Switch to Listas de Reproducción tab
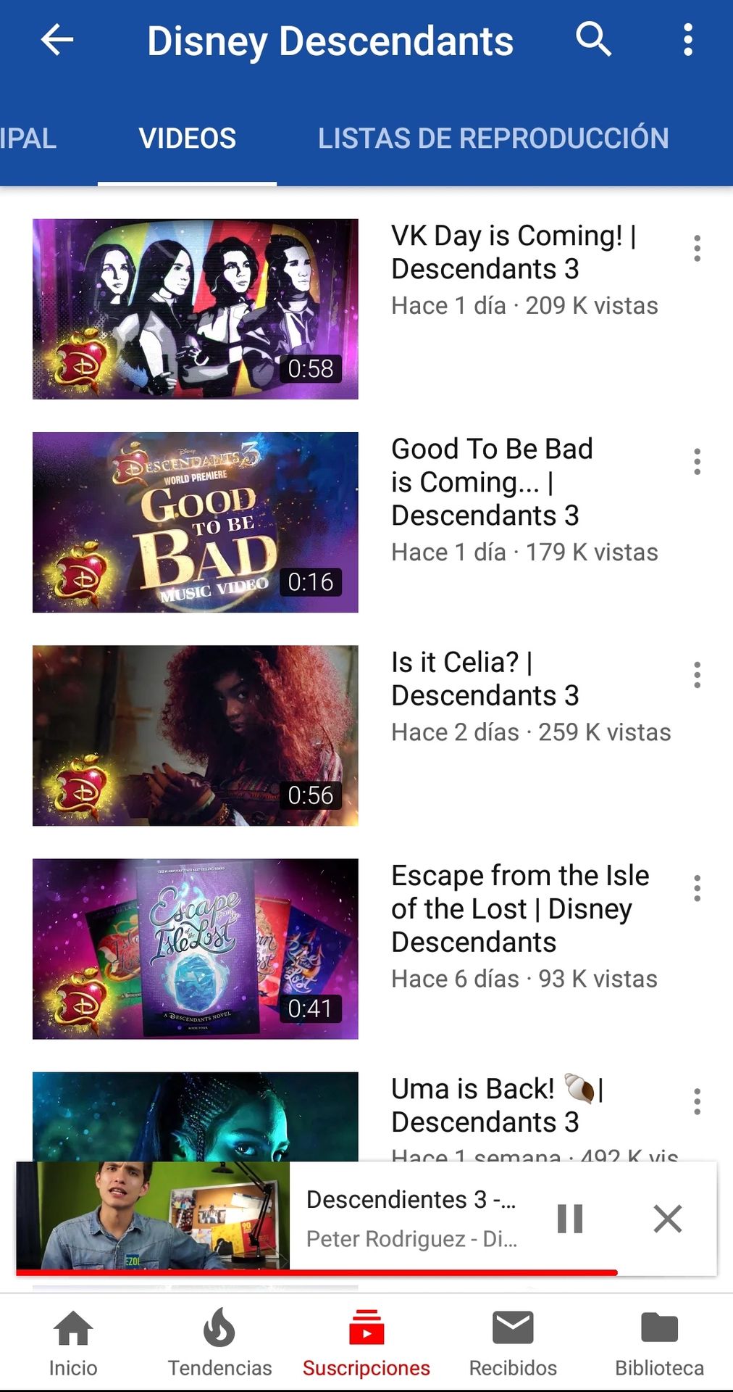The image size is (733, 1392). pyautogui.click(x=493, y=138)
